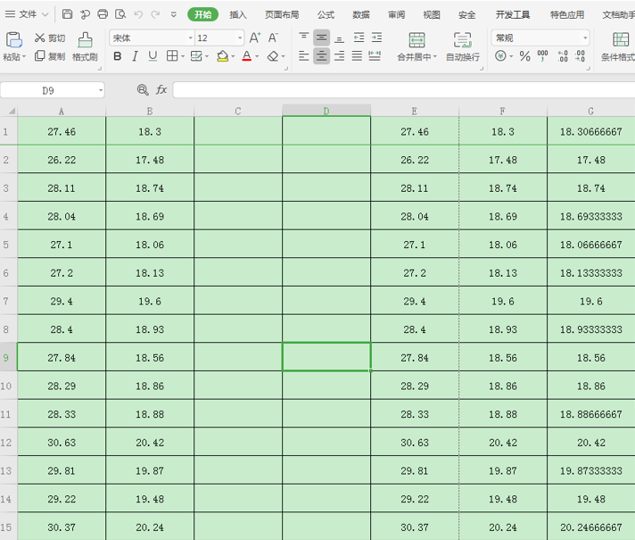
Task: Click cell G1 containing 18.30666667
Action: click(590, 131)
